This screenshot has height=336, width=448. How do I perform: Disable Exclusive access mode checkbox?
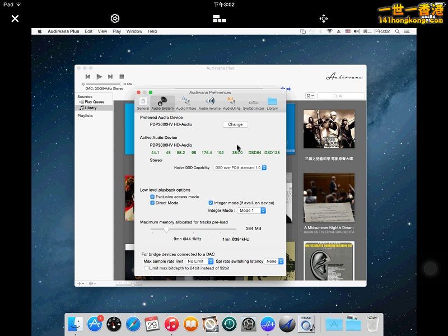(152, 197)
